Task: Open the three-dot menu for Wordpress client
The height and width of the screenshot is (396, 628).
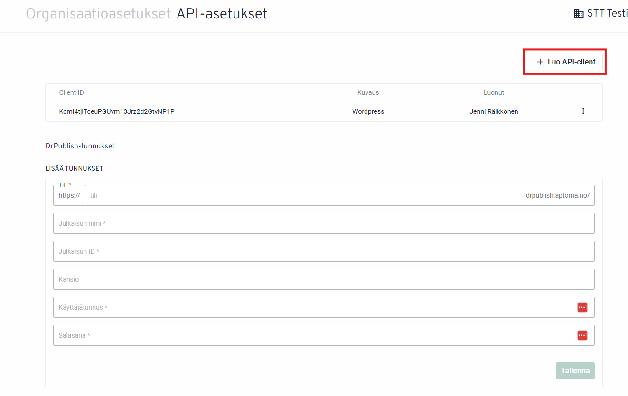Action: pos(583,111)
